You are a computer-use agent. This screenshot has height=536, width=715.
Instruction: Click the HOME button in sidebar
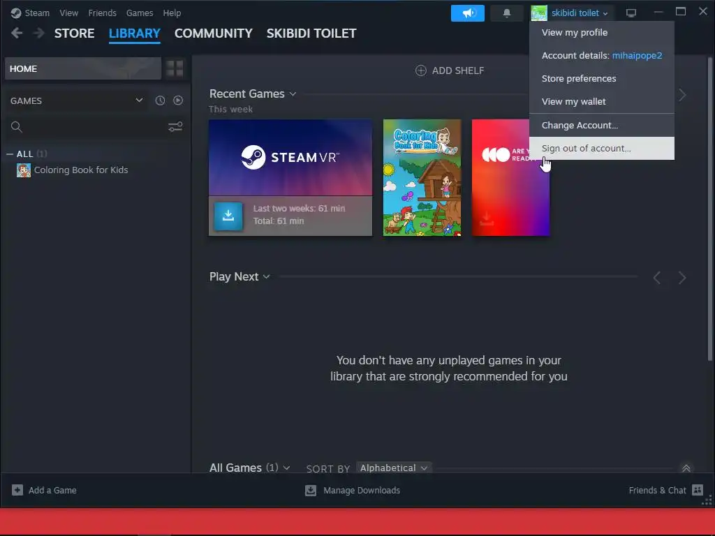(83, 68)
